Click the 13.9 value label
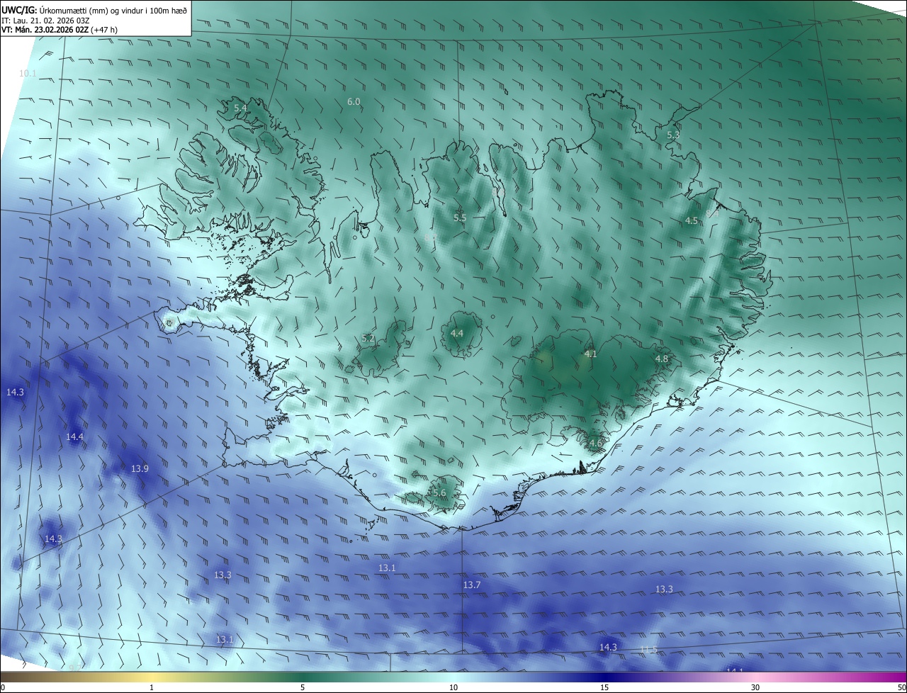907x693 pixels. click(140, 469)
